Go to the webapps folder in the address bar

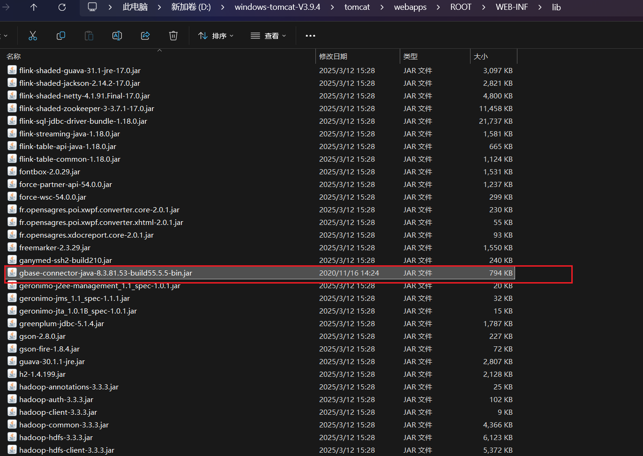click(410, 7)
